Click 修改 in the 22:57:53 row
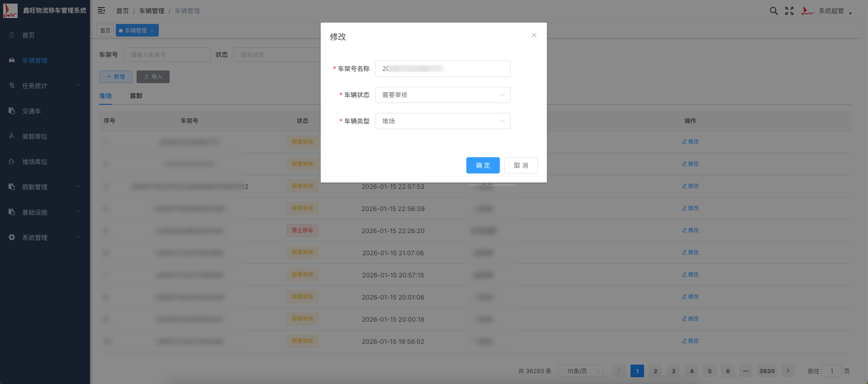Viewport: 868px width, 384px height. 690,186
